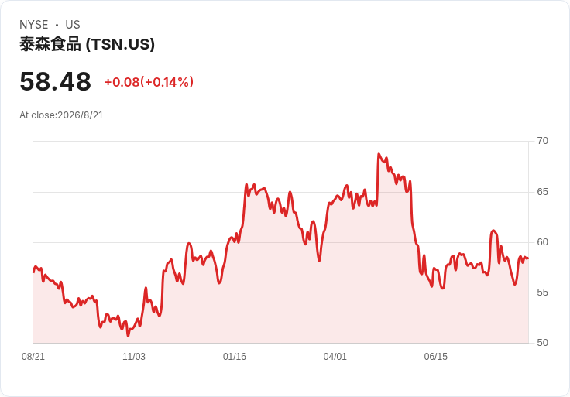
Task: Click the 50 y-axis price label
Action: click(542, 343)
